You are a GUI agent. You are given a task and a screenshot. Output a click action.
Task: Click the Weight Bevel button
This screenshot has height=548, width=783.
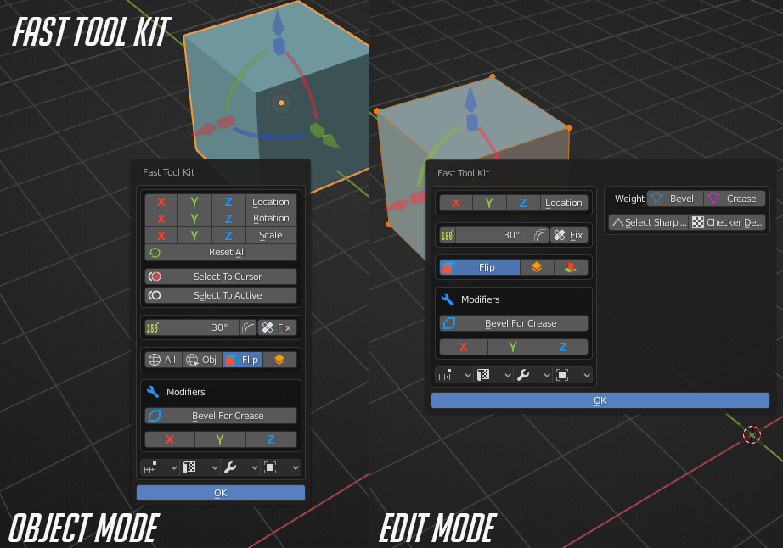[x=676, y=199]
